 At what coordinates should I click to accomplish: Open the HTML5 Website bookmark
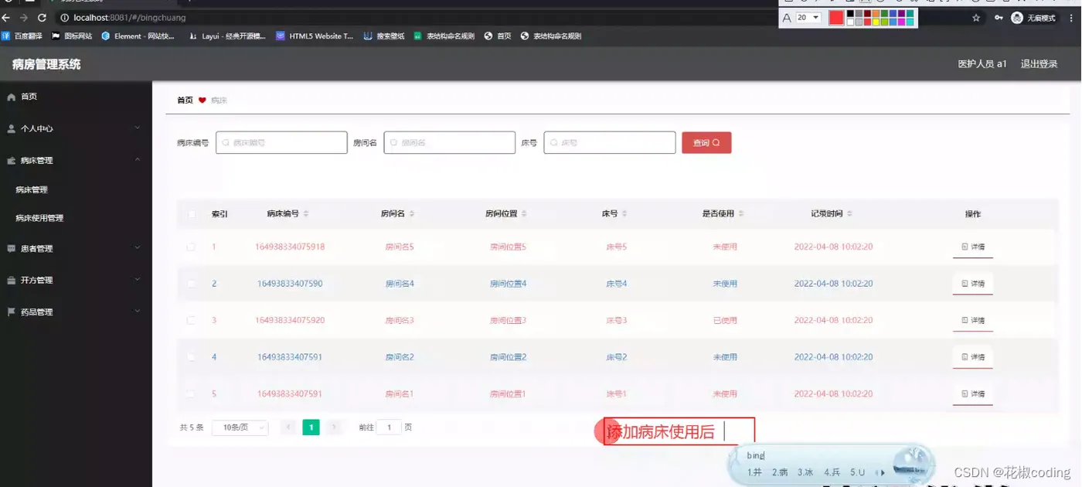[315, 36]
